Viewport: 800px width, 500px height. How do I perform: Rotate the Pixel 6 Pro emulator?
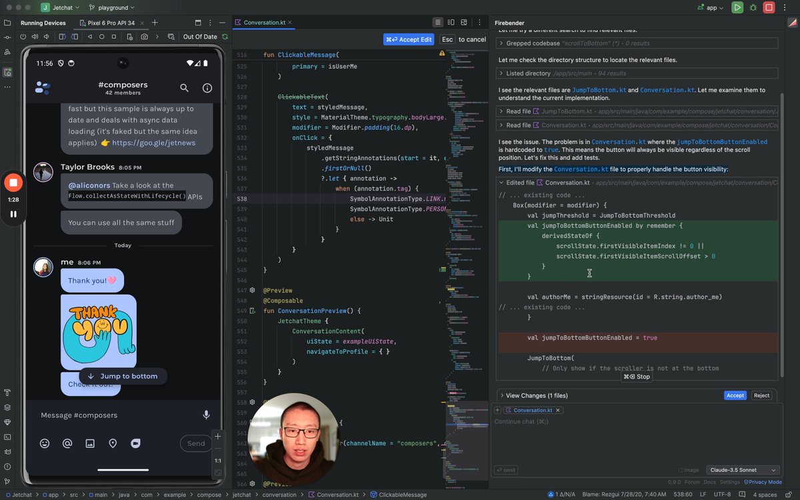[63, 37]
